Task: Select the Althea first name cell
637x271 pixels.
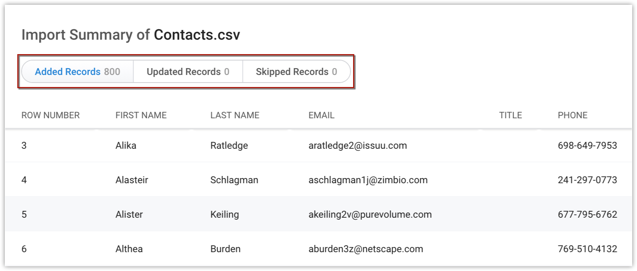Action: coord(129,249)
